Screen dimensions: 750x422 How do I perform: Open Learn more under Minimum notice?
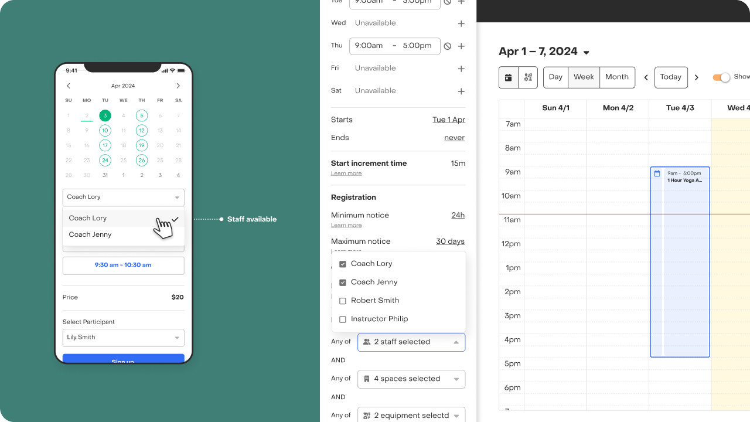(346, 226)
